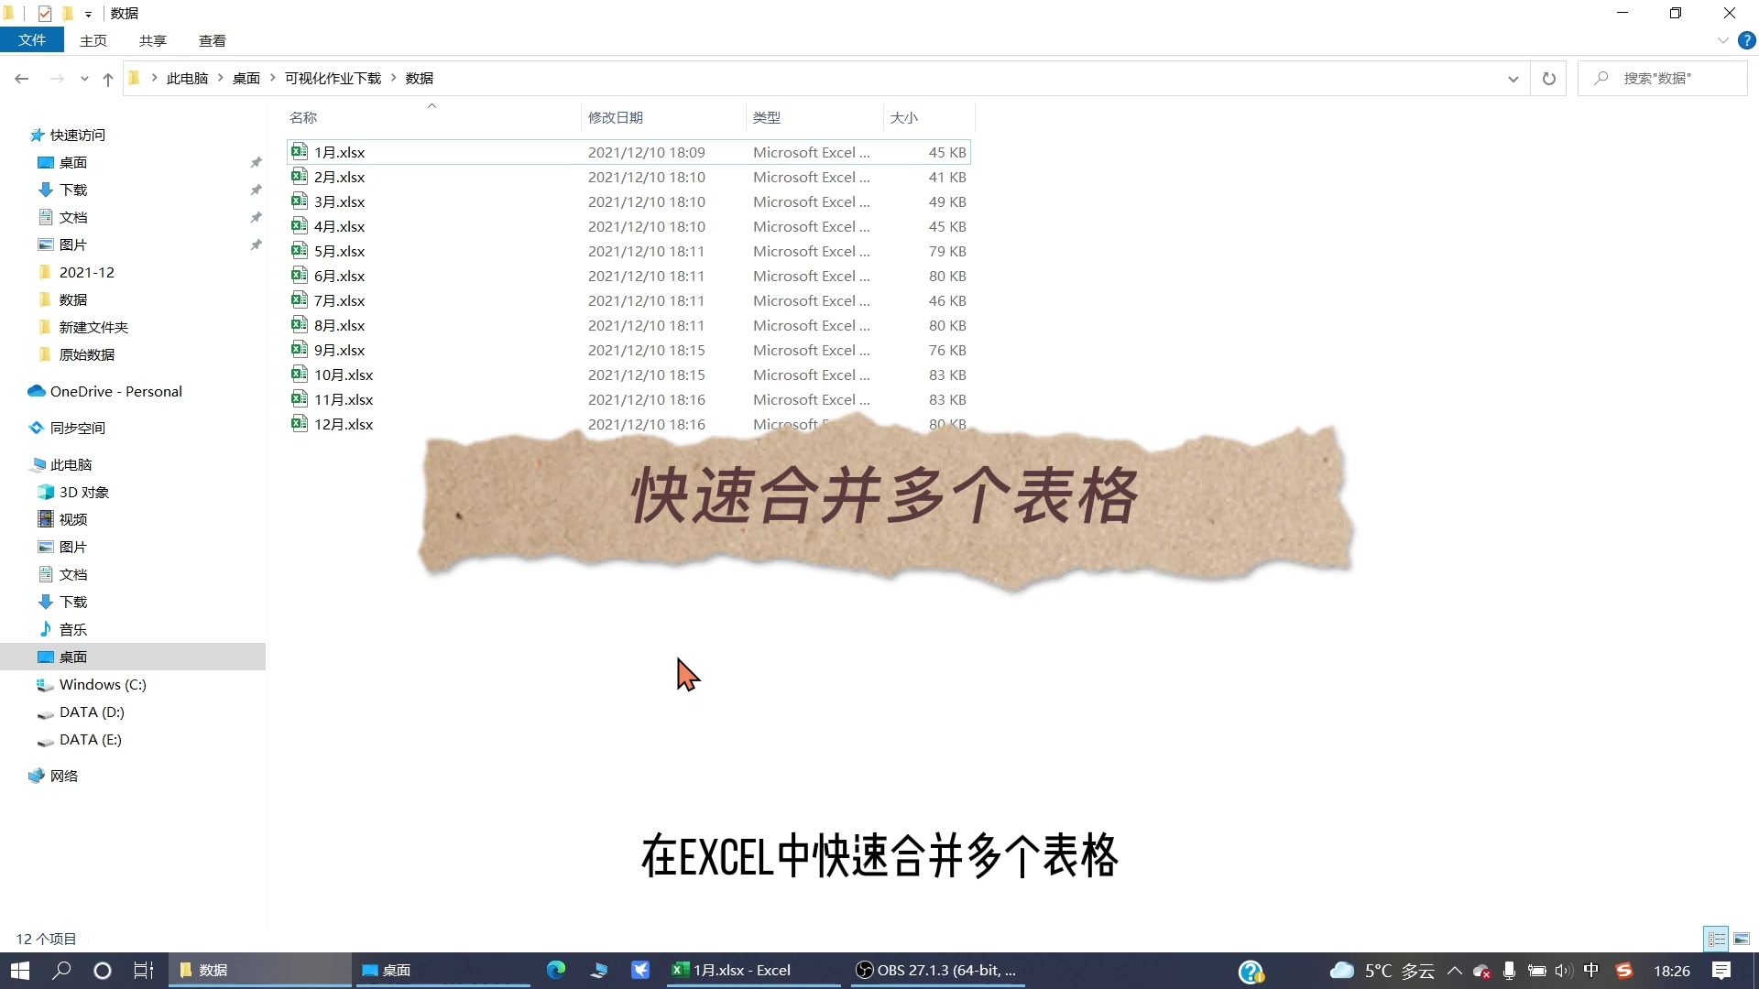Click the back navigation arrow

[x=22, y=79]
